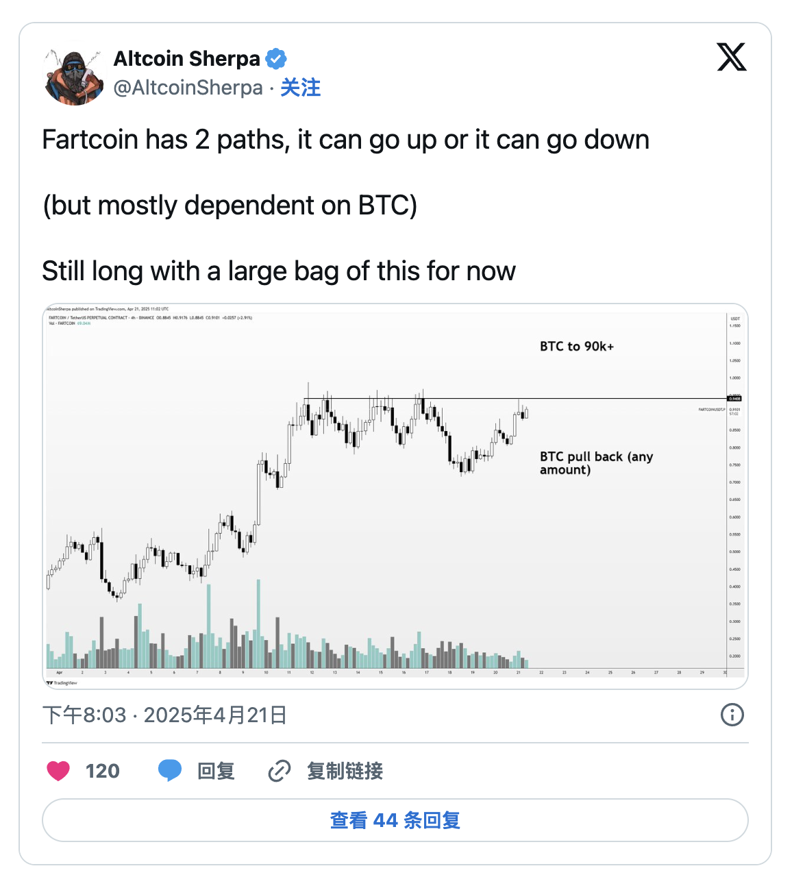
Task: Click the 120 likes count
Action: (103, 772)
